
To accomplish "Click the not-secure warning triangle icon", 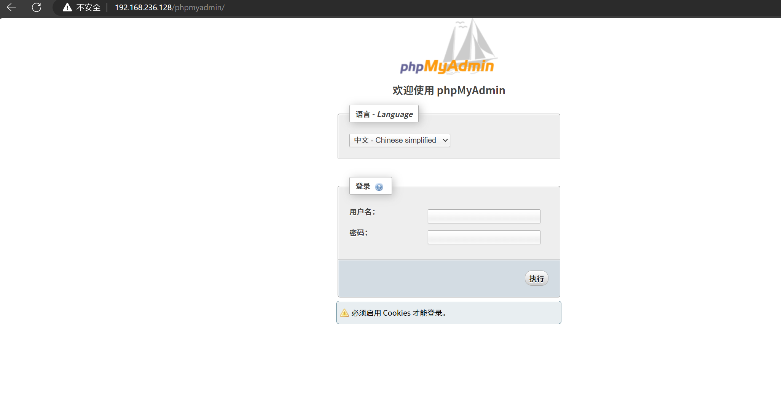I will tap(67, 7).
